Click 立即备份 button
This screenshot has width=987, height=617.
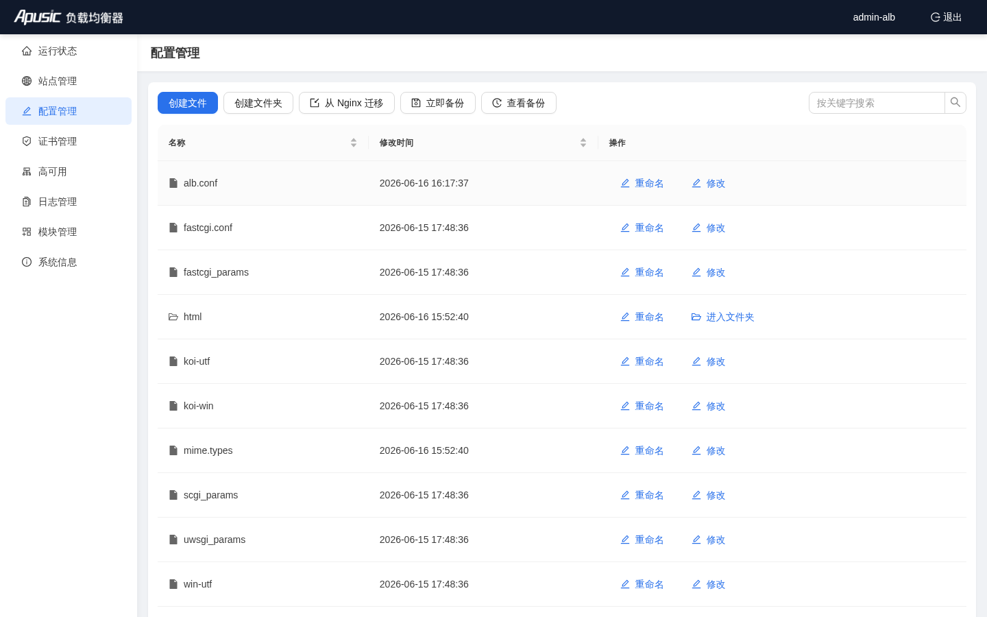438,103
